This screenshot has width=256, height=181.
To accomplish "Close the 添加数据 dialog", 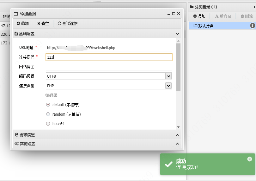I will click(x=179, y=14).
